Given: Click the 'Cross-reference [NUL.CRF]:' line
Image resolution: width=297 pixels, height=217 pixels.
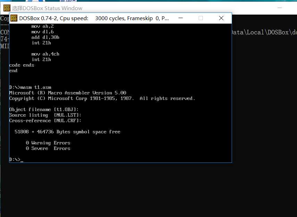Looking at the screenshot, I should [45, 120].
